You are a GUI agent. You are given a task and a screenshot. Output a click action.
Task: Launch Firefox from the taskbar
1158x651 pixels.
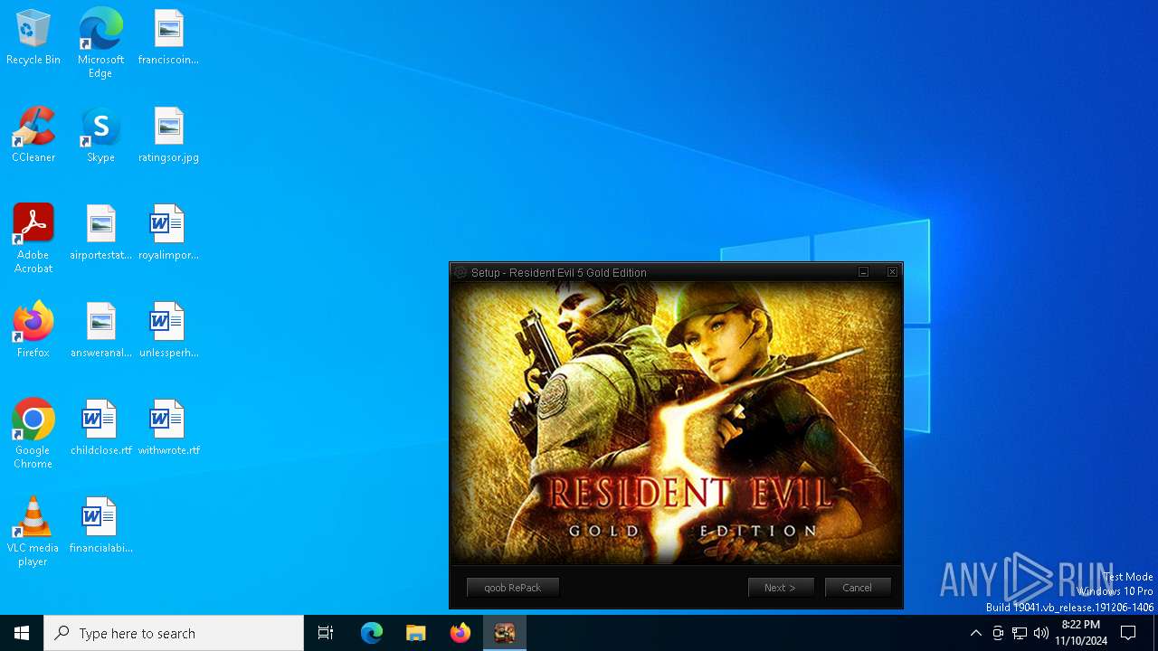pos(460,633)
